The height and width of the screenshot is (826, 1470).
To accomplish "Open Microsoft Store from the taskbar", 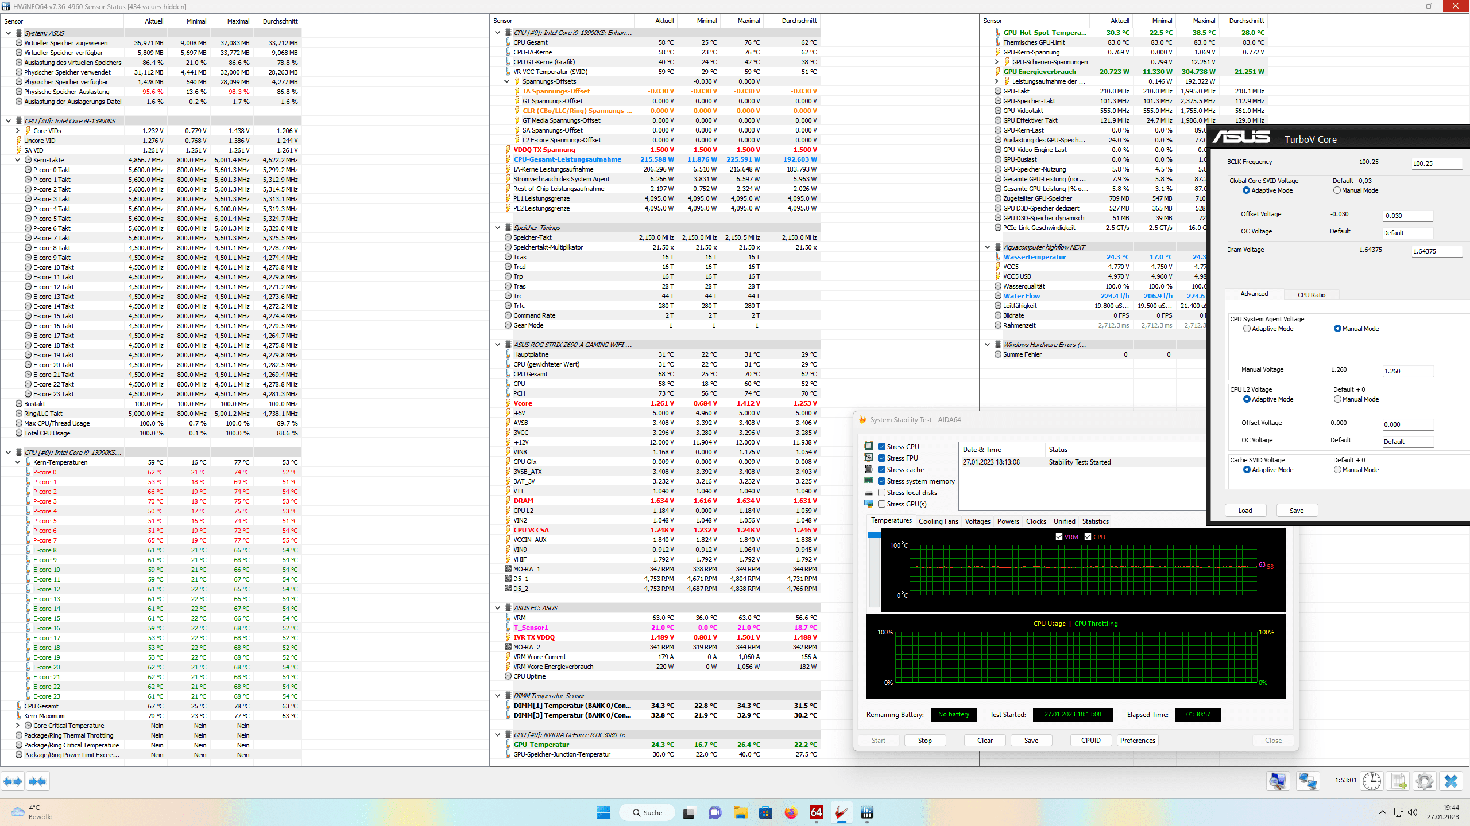I will pyautogui.click(x=765, y=812).
